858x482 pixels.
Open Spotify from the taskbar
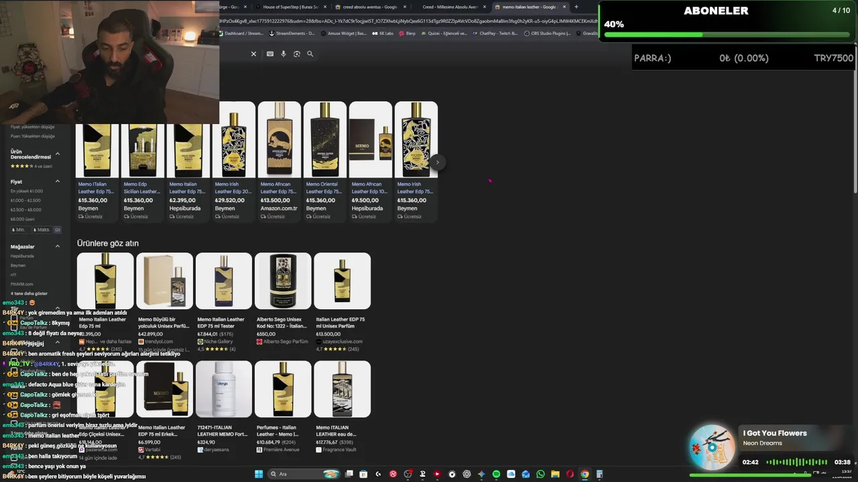(x=496, y=474)
